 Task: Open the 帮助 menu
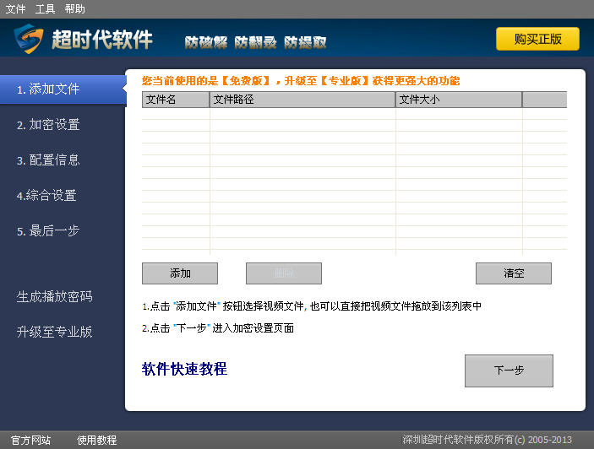(74, 8)
